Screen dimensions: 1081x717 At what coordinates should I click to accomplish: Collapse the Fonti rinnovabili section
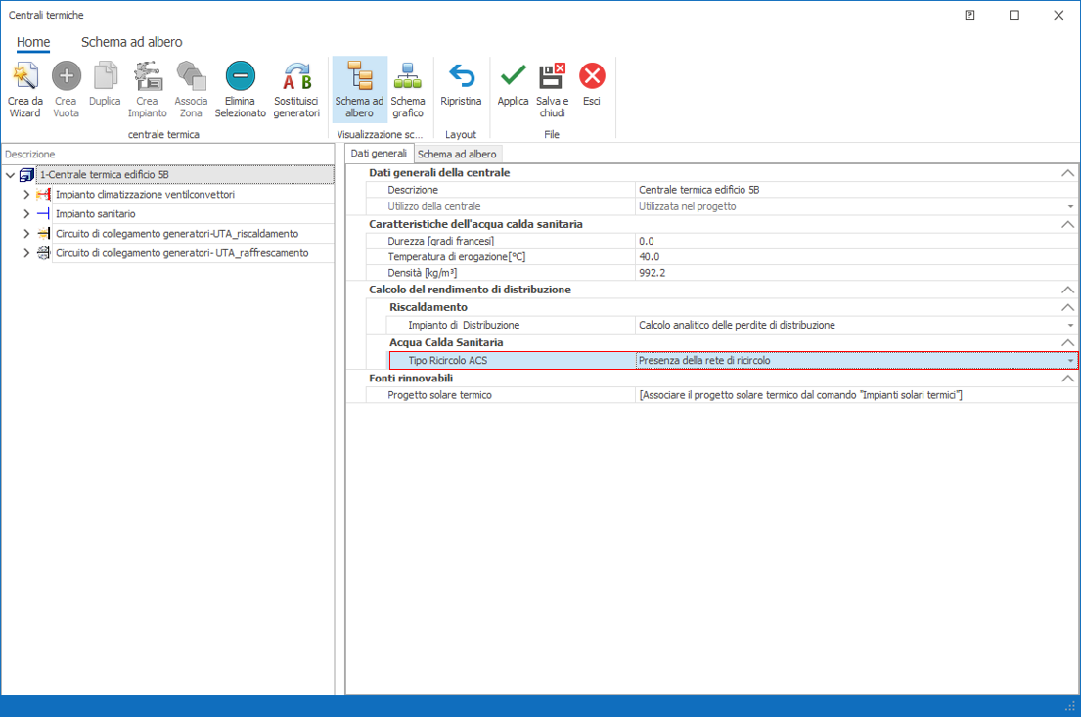point(1067,378)
